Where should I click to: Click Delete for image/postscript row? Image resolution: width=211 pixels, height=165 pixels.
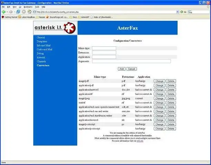(x=171, y=124)
